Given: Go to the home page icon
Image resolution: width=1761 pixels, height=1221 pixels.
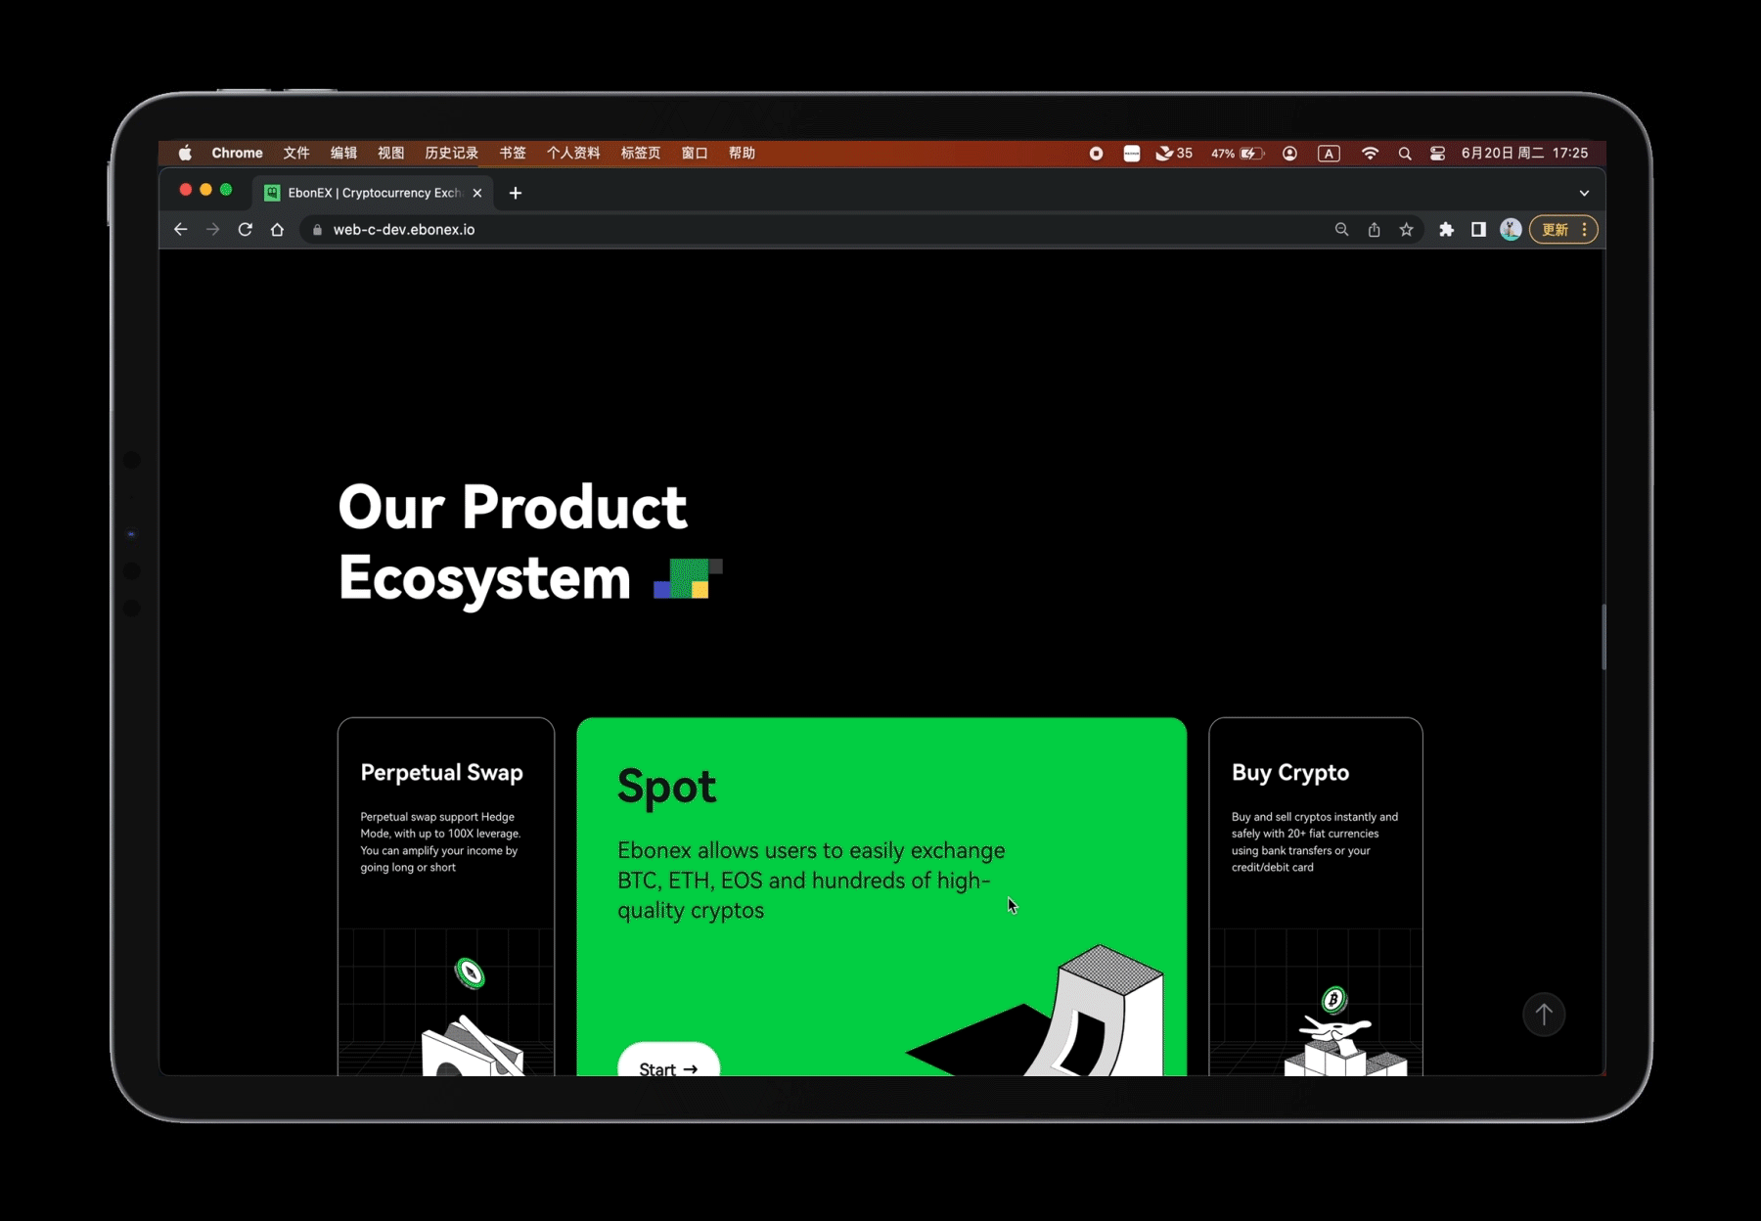Looking at the screenshot, I should pos(277,230).
